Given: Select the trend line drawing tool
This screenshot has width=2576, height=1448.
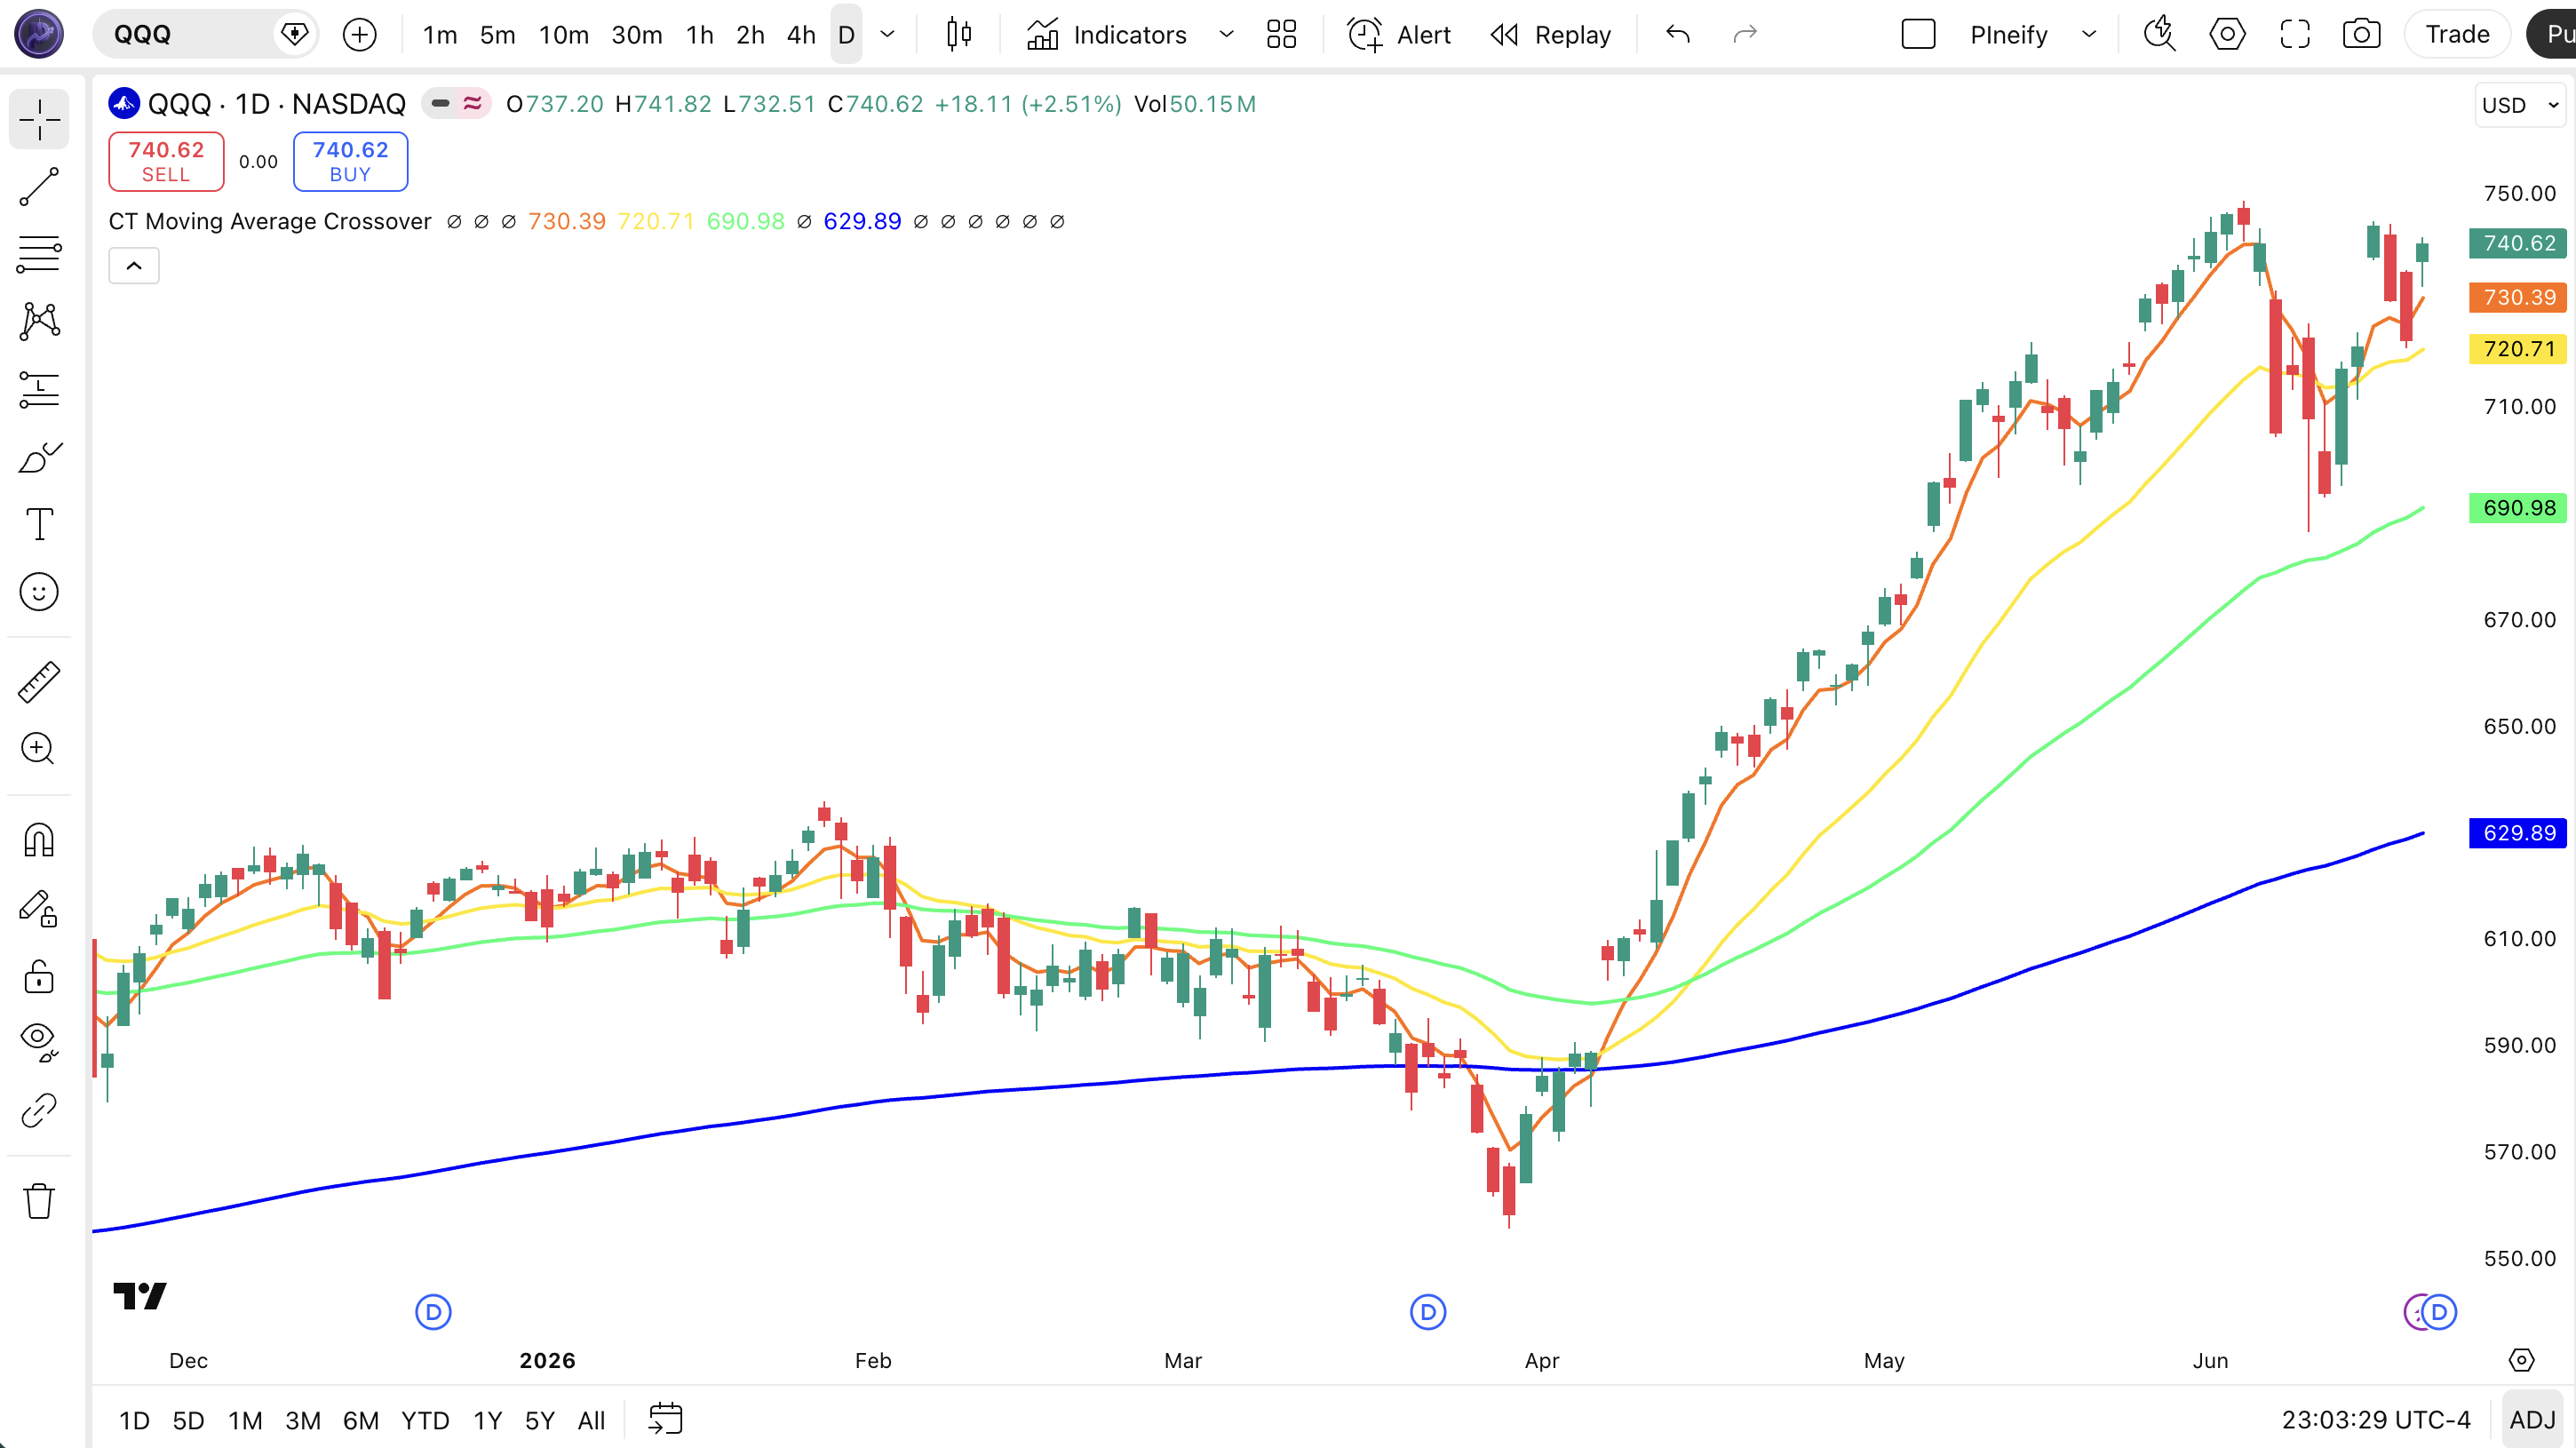Looking at the screenshot, I should tap(39, 187).
